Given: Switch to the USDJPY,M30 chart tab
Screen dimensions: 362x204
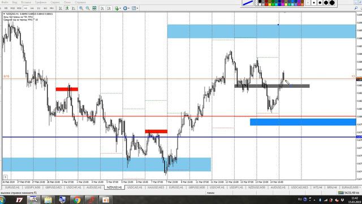Looking at the screenshot, I should (x=32, y=188).
